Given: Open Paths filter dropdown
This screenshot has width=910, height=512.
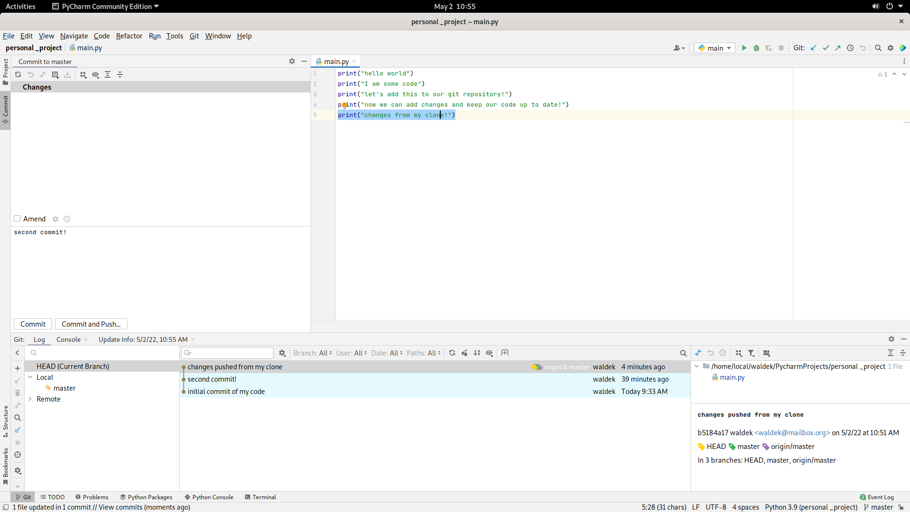Looking at the screenshot, I should coord(424,353).
